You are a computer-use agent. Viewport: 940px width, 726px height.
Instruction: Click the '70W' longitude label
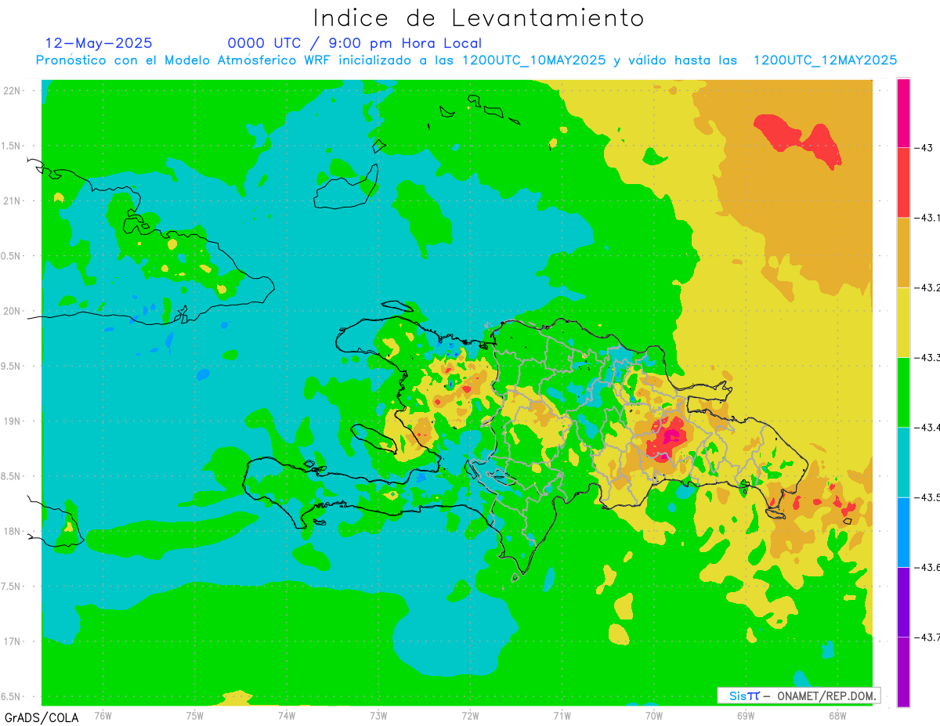[x=653, y=715]
